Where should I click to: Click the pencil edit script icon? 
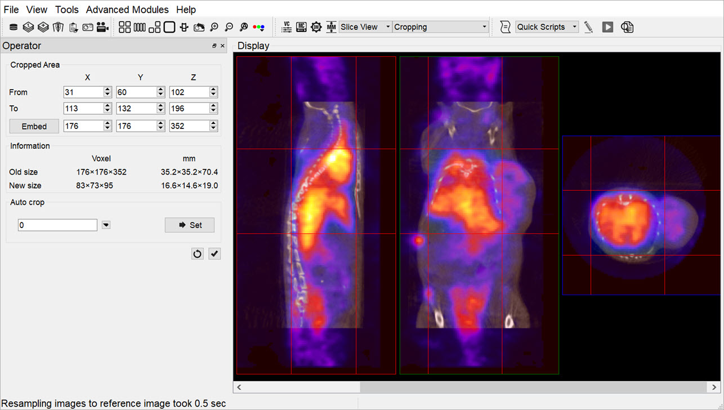[x=588, y=27]
